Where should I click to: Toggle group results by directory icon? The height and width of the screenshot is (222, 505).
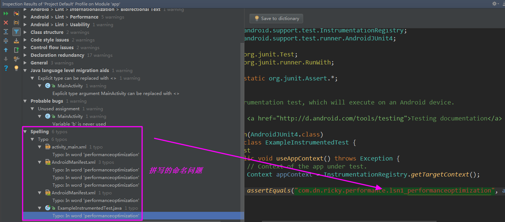[x=16, y=23]
